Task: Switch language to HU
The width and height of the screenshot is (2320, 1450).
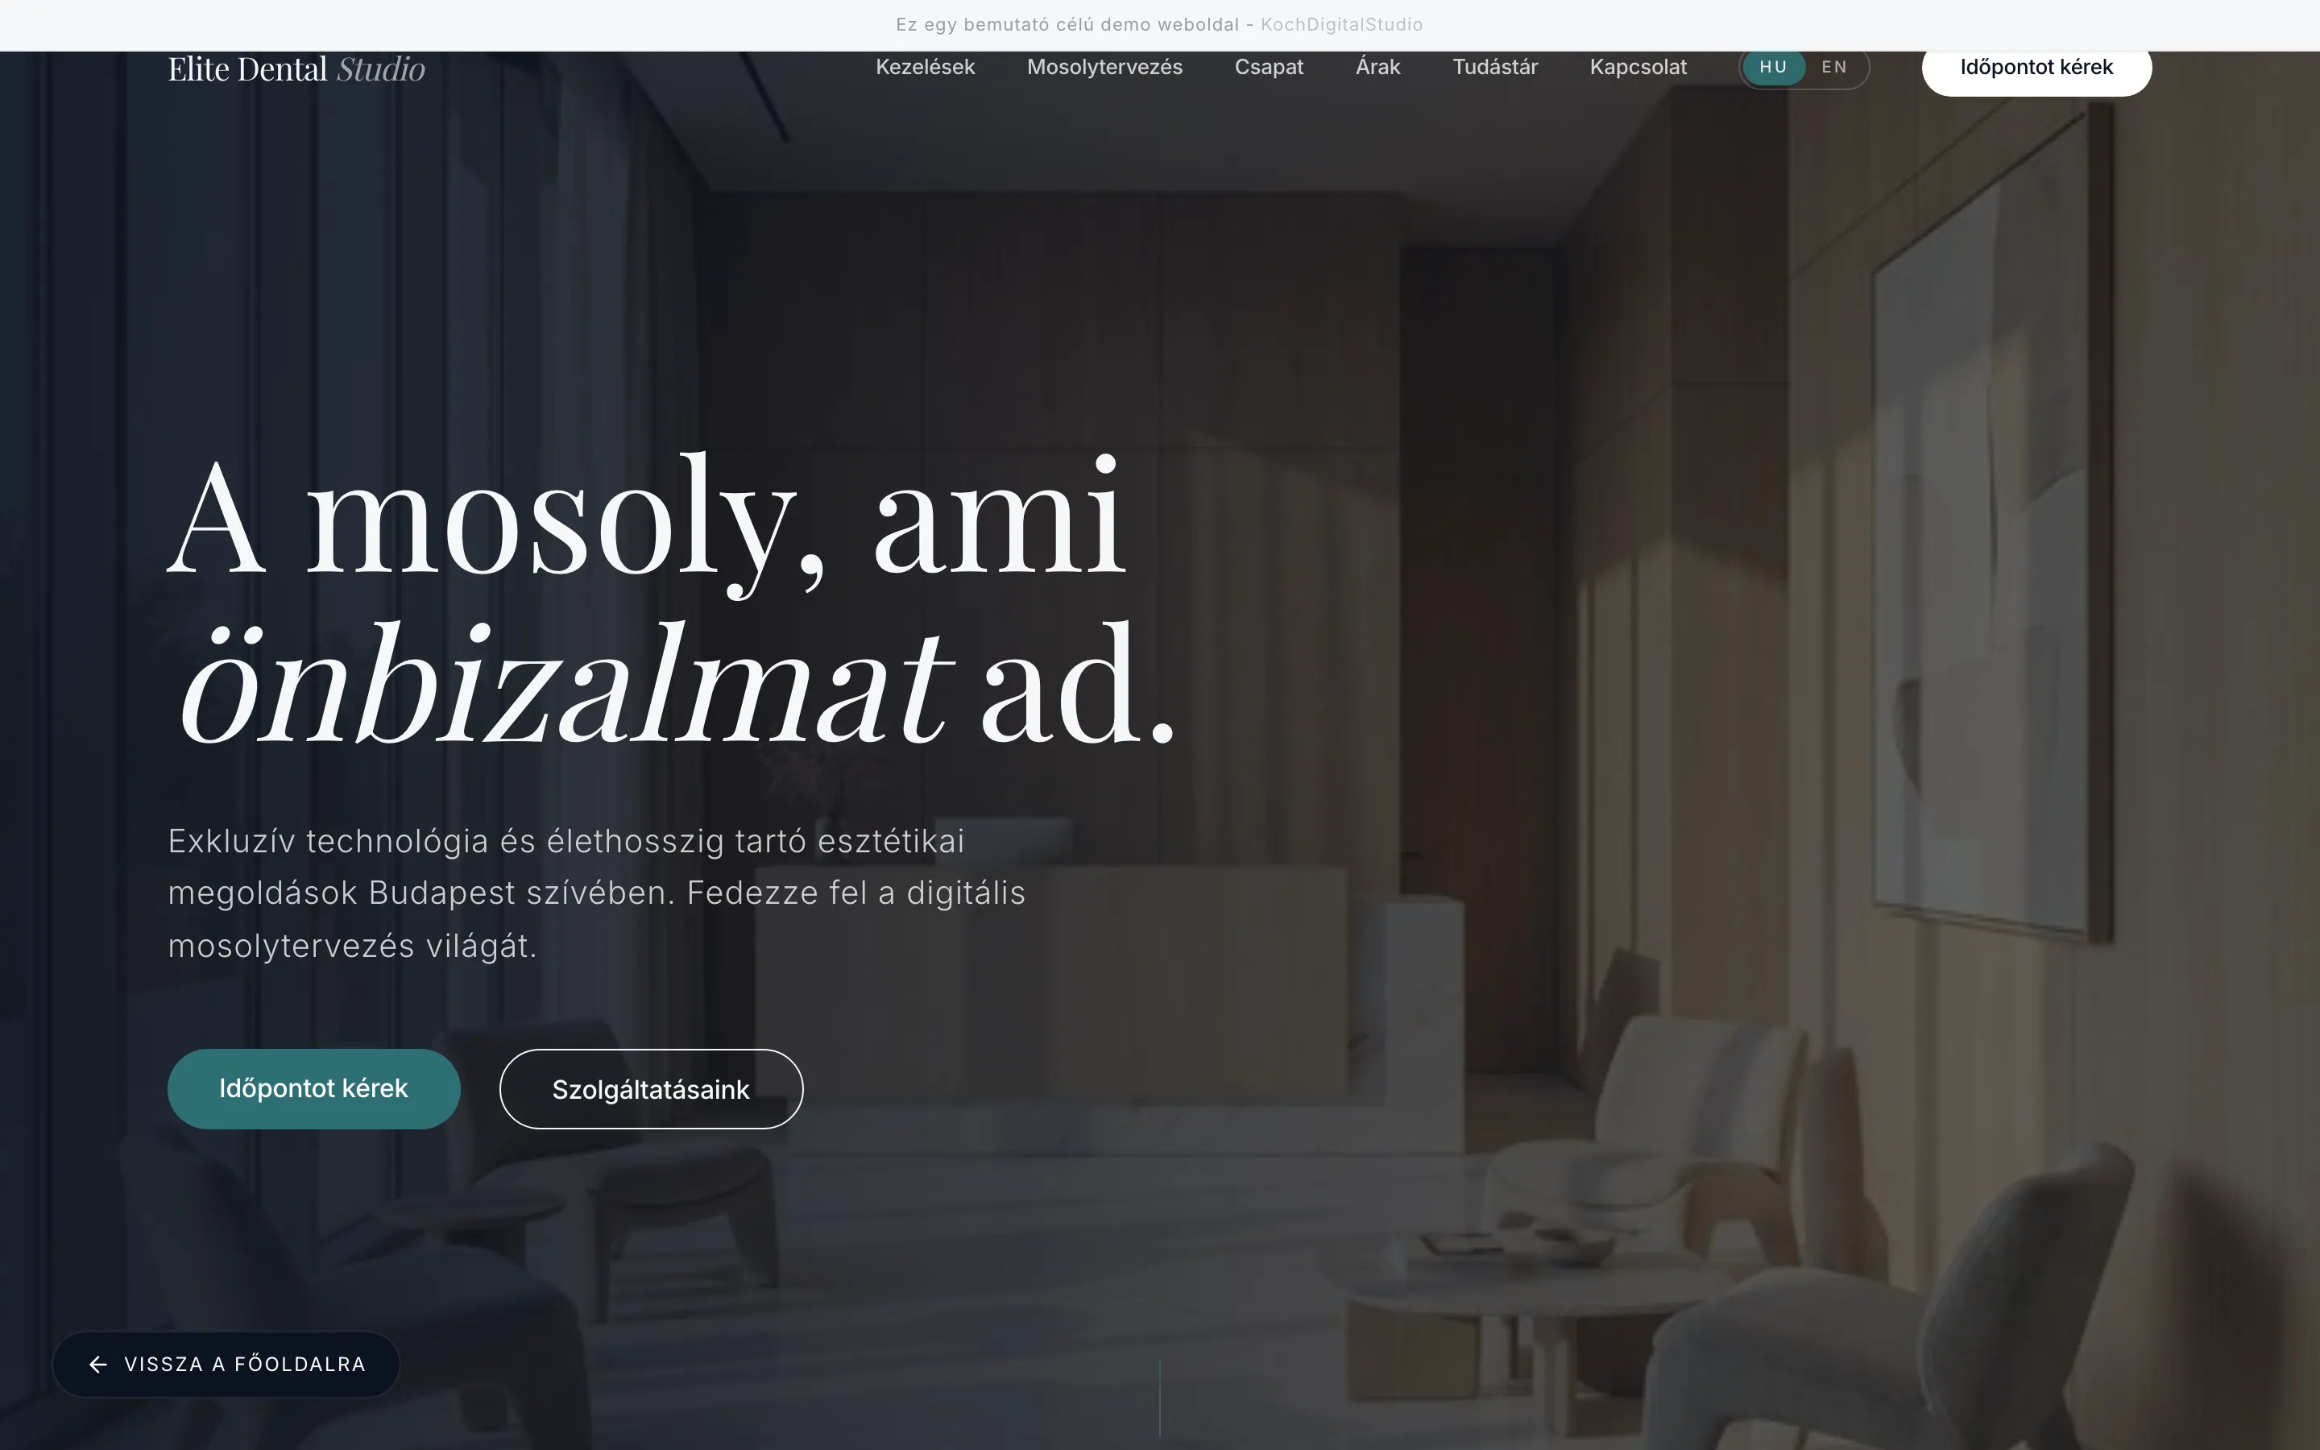Action: pos(1772,67)
